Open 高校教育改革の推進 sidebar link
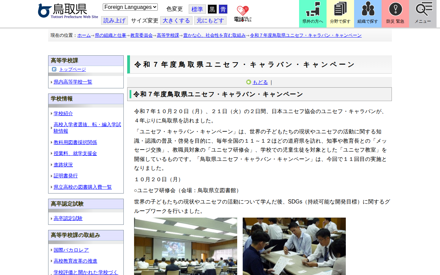This screenshot has width=440, height=275. pos(75,261)
